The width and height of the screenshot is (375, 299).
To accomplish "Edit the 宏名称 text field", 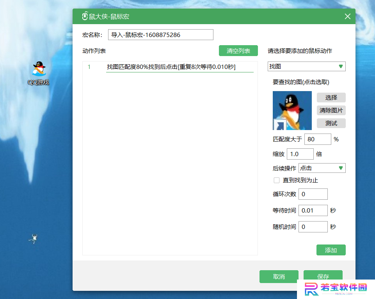I will (x=160, y=35).
